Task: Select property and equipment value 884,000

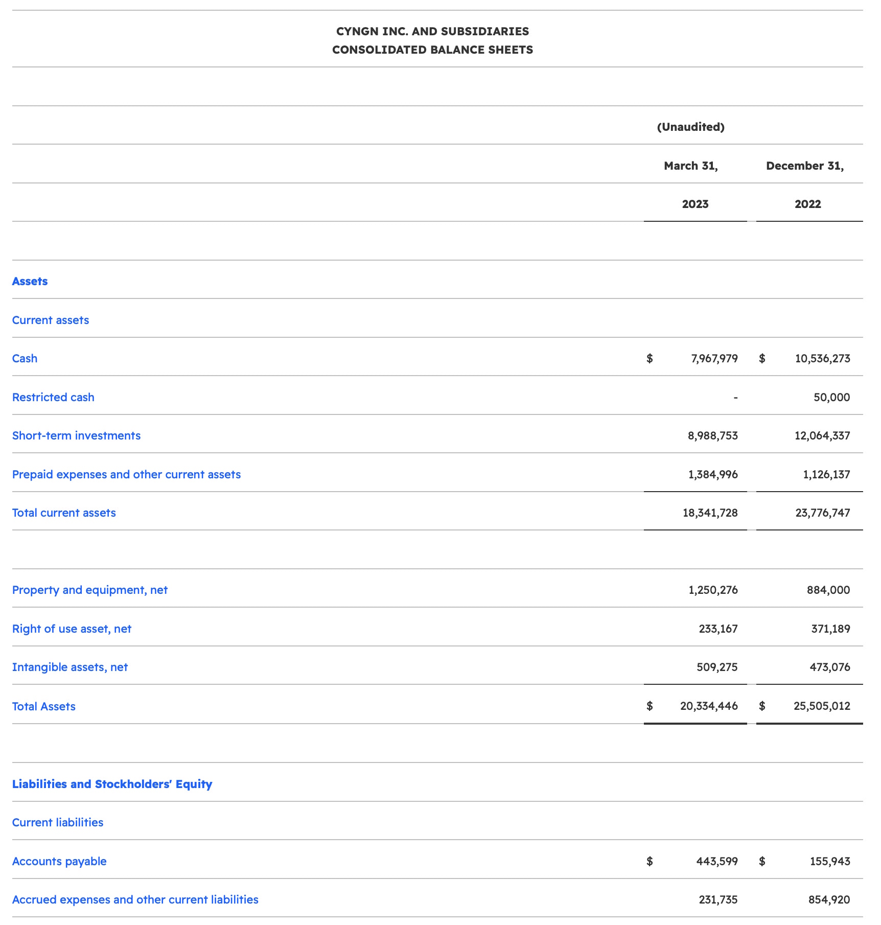Action: click(829, 590)
